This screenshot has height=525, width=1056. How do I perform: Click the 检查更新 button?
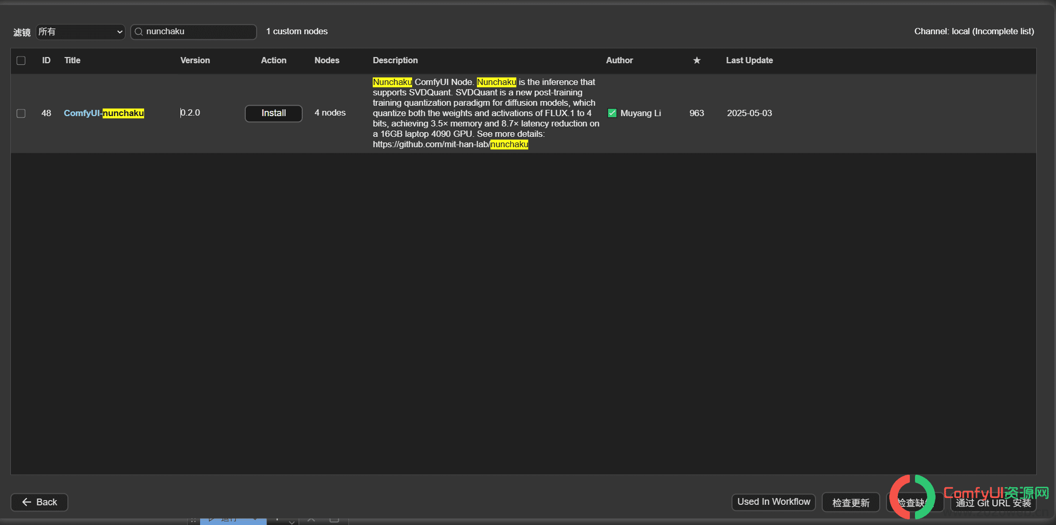(x=851, y=502)
